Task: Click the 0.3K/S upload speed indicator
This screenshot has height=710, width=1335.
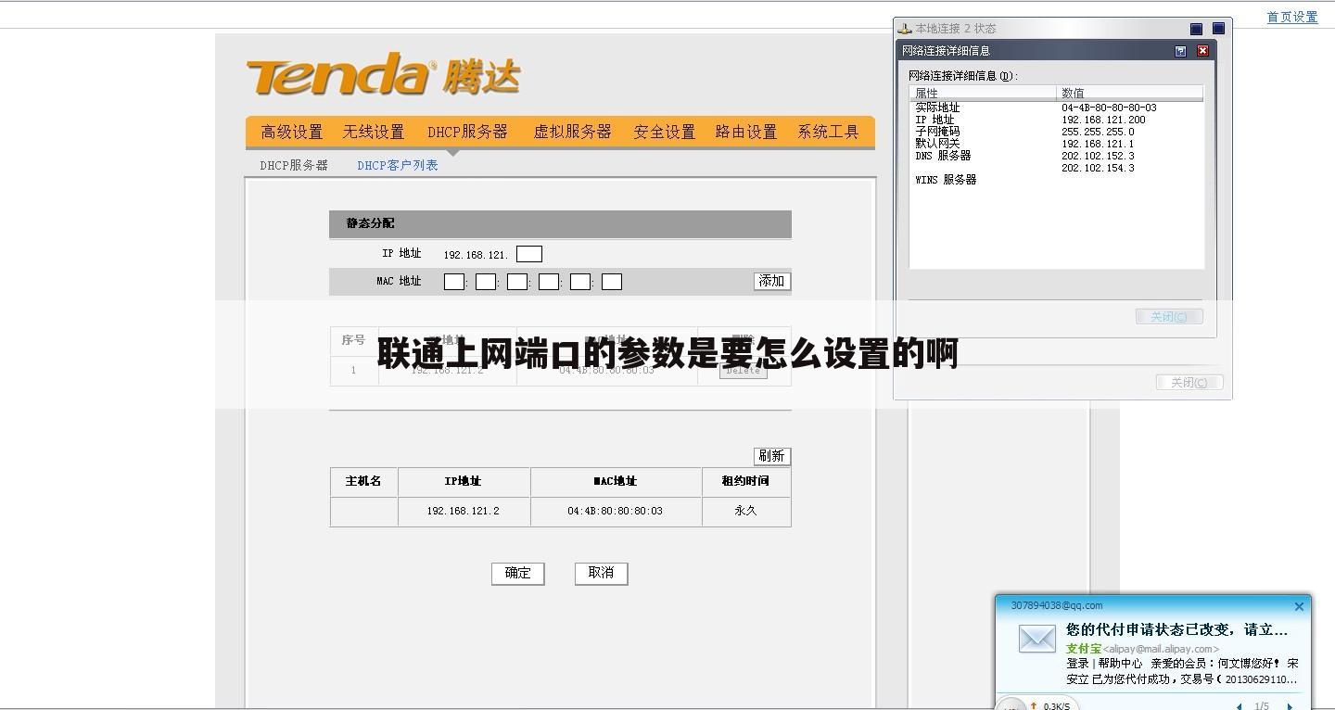Action: pyautogui.click(x=1049, y=706)
